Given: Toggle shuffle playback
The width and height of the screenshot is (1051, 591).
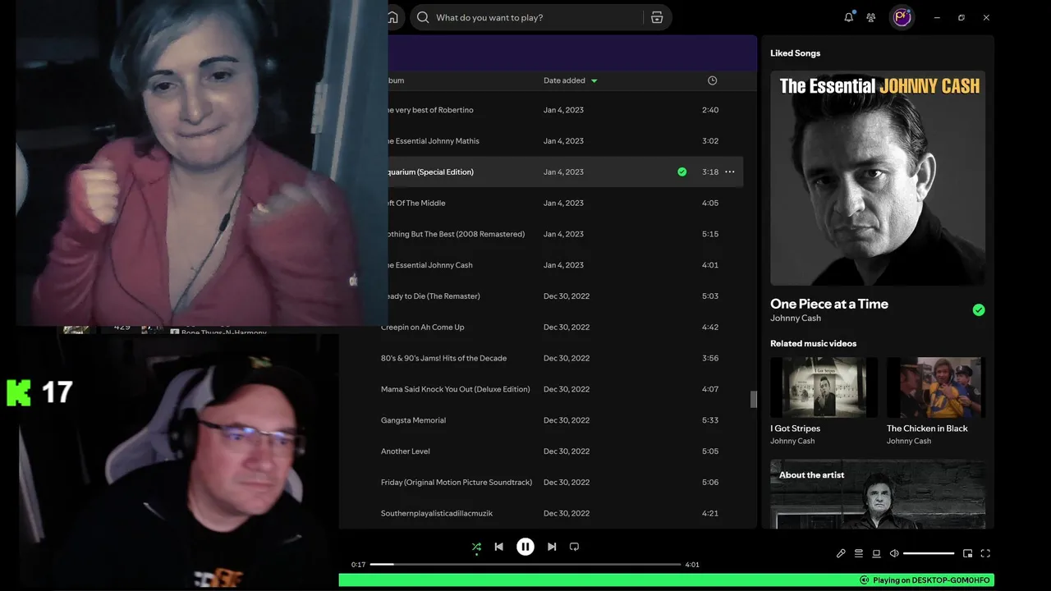Looking at the screenshot, I should coord(476,547).
